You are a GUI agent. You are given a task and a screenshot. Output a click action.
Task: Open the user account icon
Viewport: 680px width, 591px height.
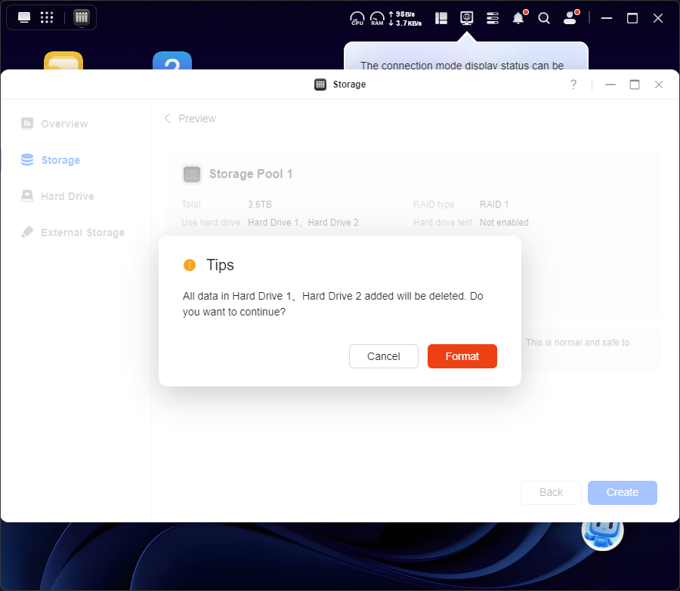[570, 18]
